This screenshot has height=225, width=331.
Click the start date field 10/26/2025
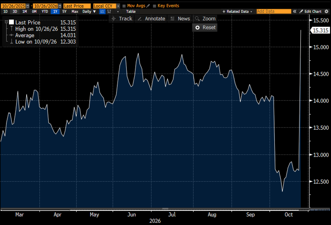click(14, 6)
